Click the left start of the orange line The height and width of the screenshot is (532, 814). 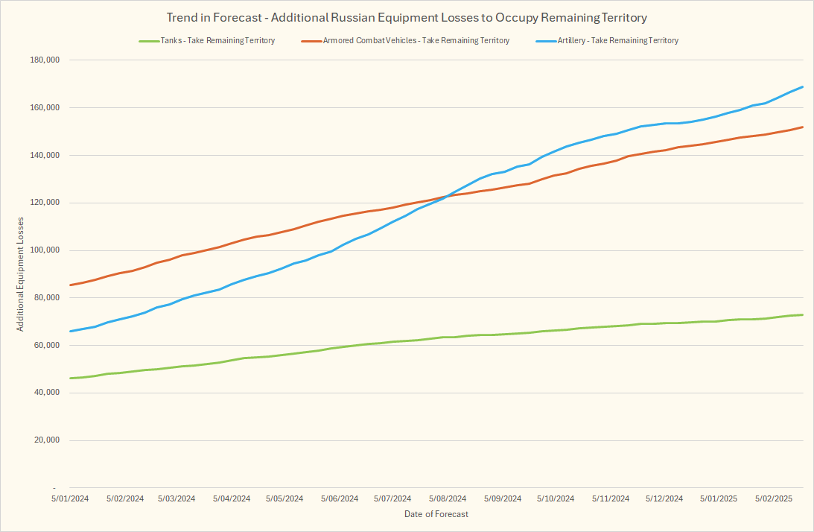(70, 285)
